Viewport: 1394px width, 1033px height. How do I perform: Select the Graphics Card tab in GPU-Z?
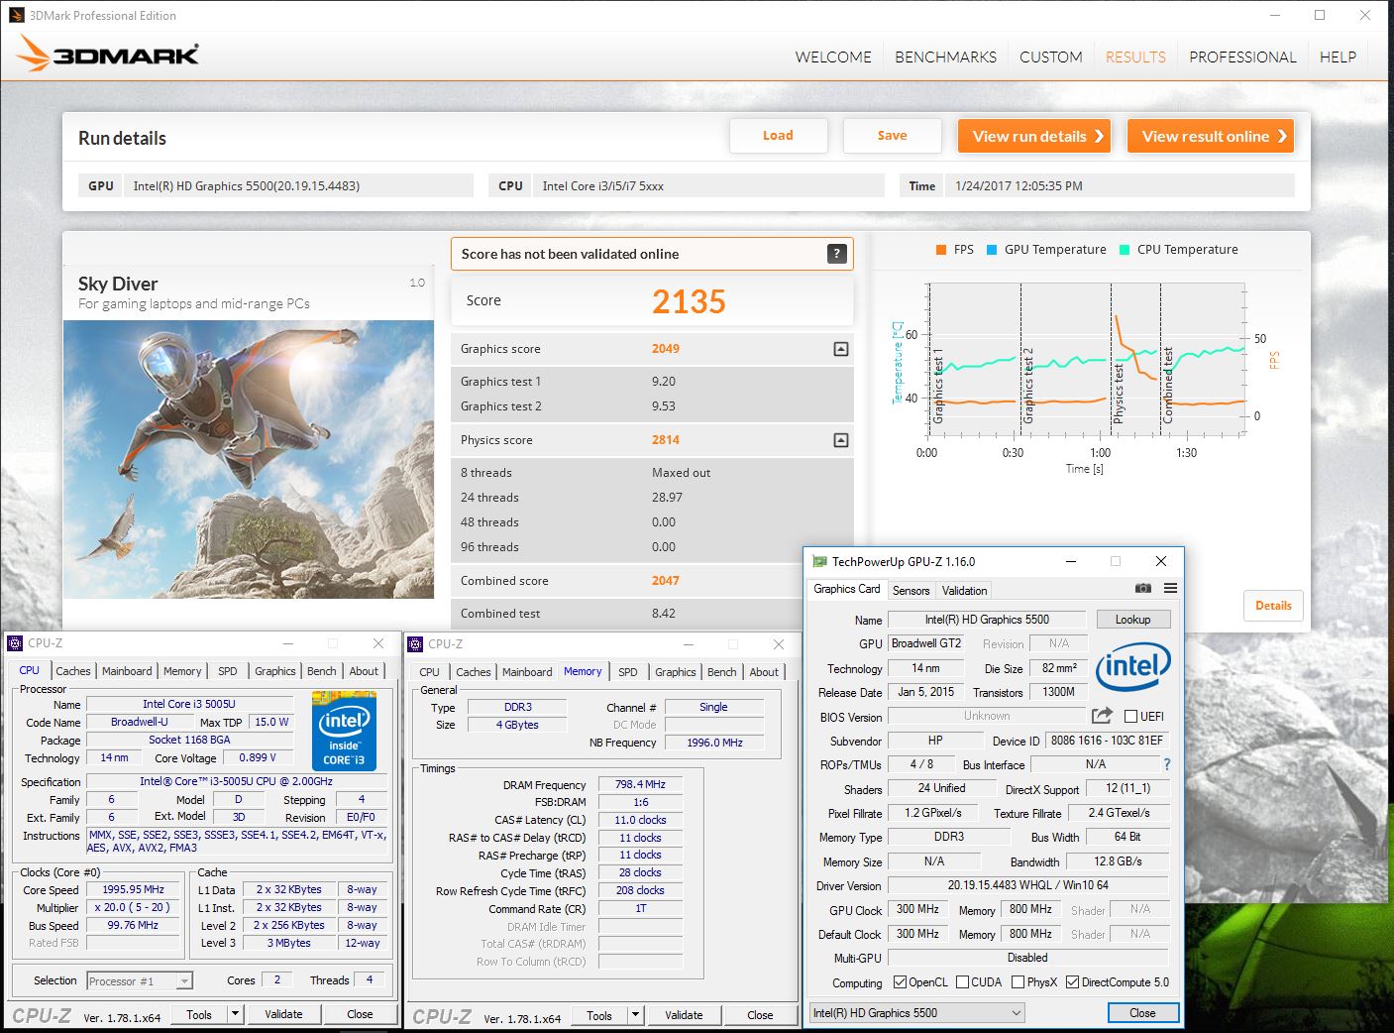click(x=847, y=589)
